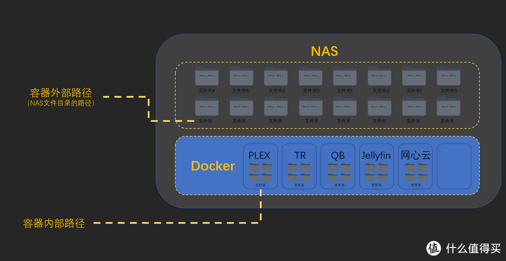Select the PLEX container box

point(260,166)
